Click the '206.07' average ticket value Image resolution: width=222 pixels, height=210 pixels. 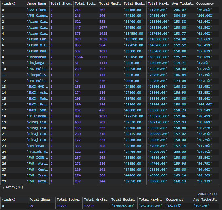coord(180,10)
